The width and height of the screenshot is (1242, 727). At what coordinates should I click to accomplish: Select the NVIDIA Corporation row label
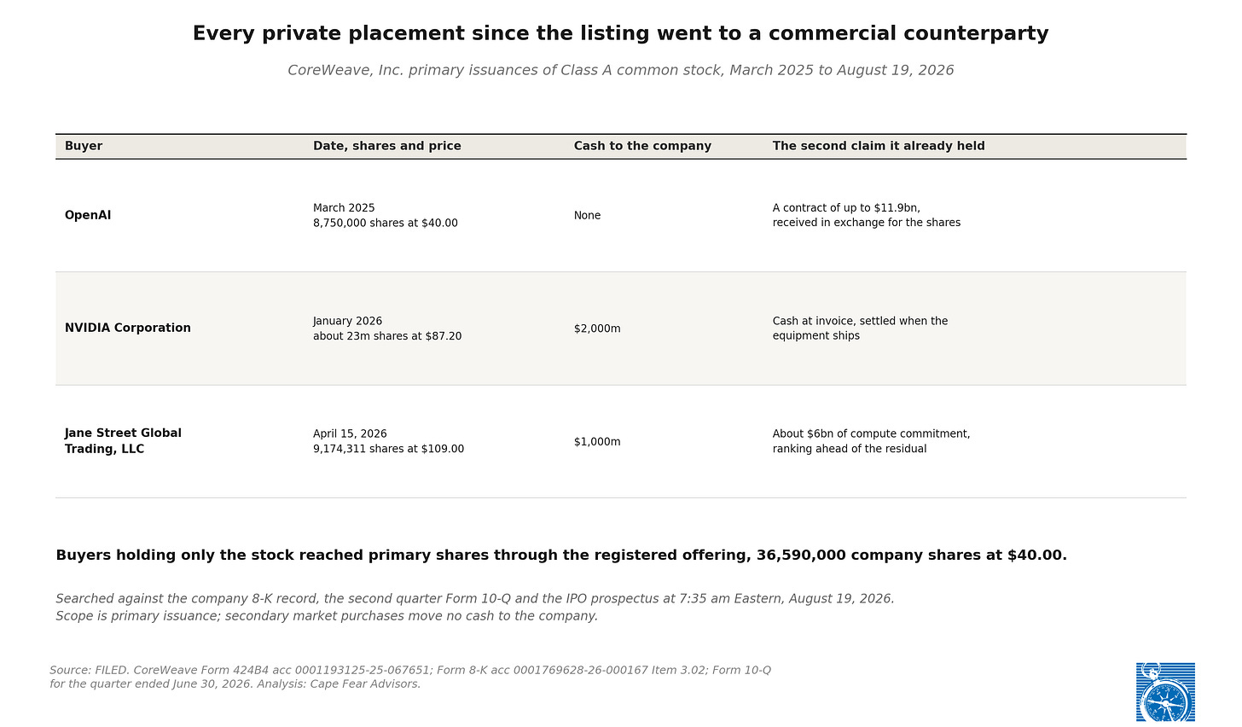click(128, 329)
